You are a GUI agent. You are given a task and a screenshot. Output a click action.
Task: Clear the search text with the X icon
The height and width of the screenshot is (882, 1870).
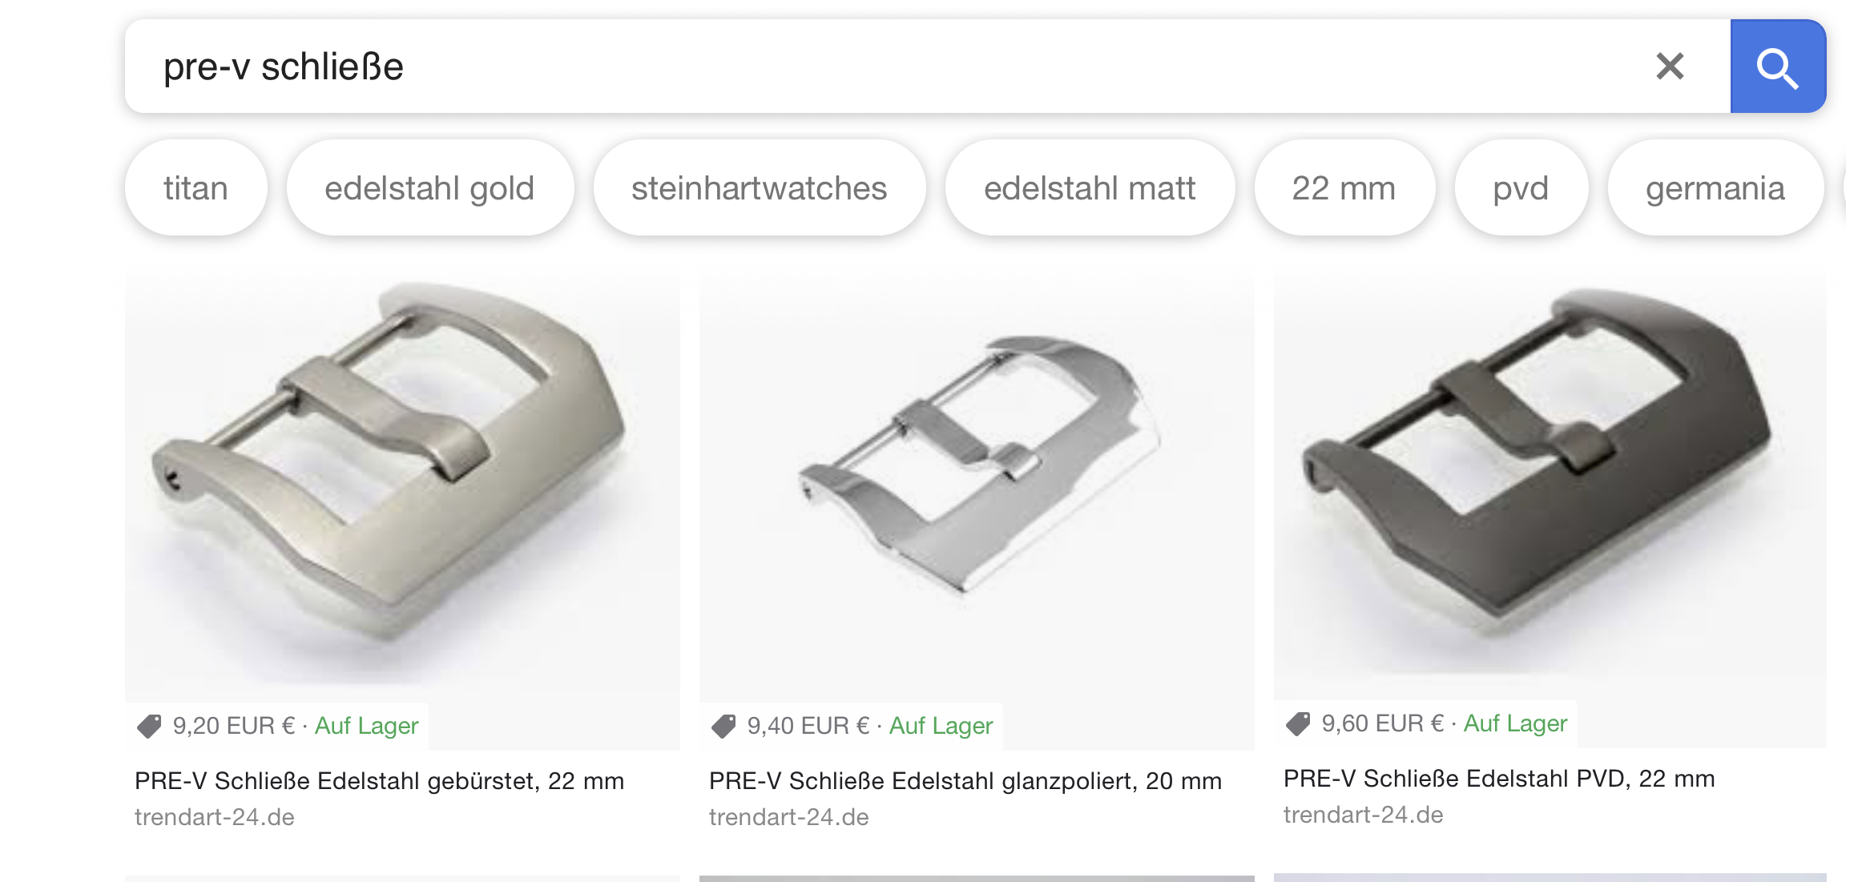click(1670, 66)
